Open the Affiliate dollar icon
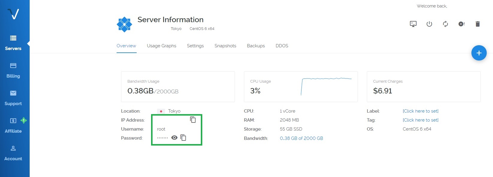The height and width of the screenshot is (177, 493). pyautogui.click(x=13, y=121)
